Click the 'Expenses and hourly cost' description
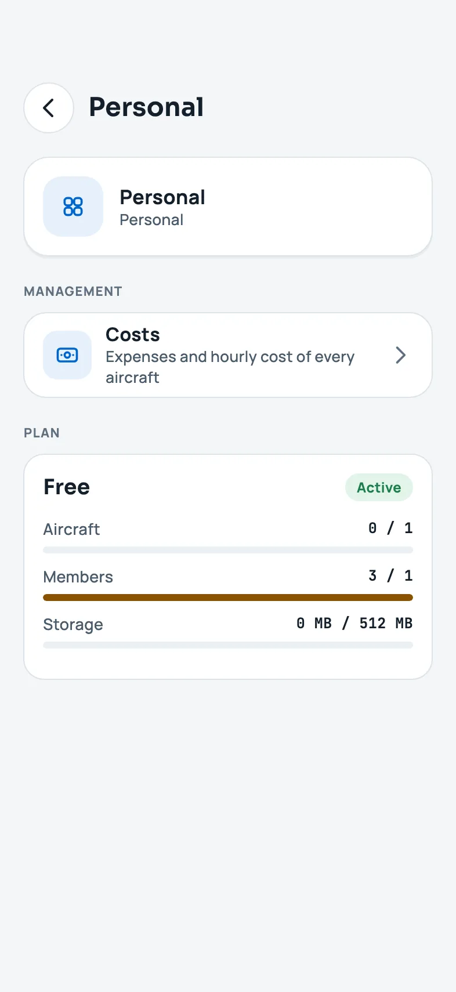 click(230, 367)
